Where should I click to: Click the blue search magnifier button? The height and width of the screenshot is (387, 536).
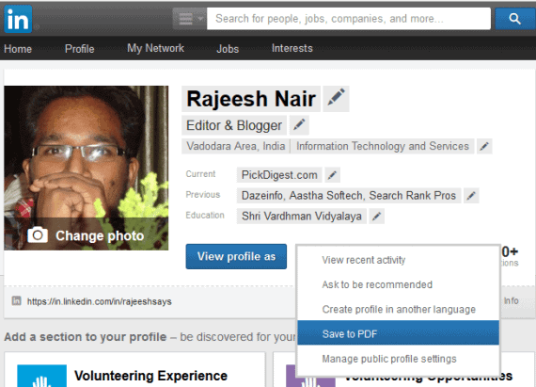tap(514, 19)
